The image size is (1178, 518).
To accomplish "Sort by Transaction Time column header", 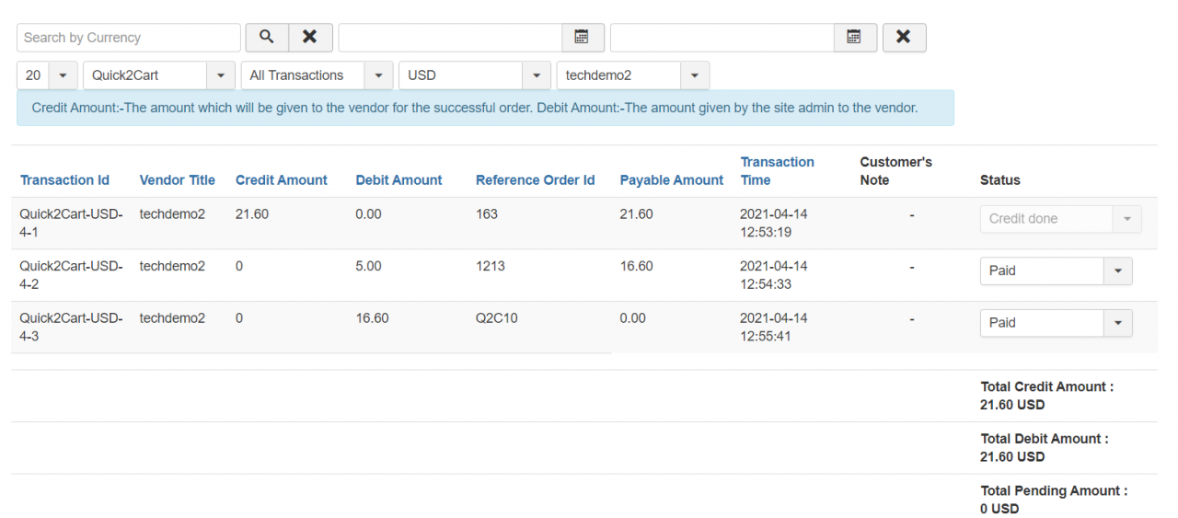I will click(x=777, y=171).
